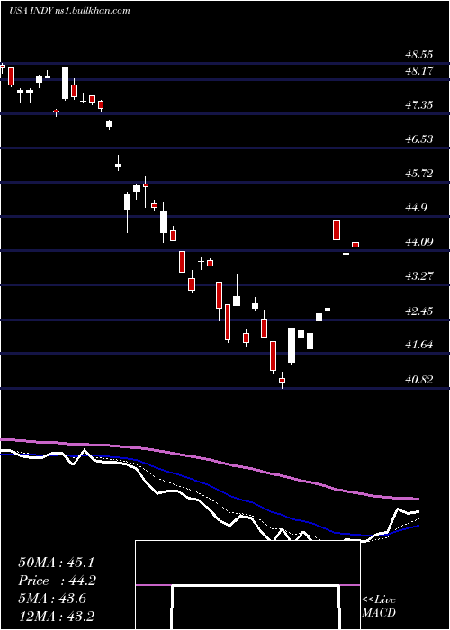
Task: Click the 12MA : 43.2 readout
Action: pyautogui.click(x=56, y=616)
